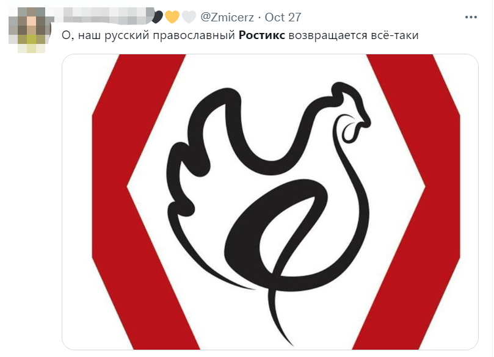This screenshot has height=357, width=494.
Task: Open the tweet's three-dot more options menu
Action: pos(471,17)
